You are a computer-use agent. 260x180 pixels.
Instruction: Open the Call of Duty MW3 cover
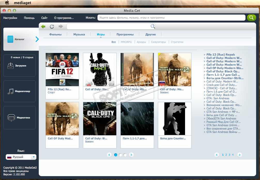[100, 70]
